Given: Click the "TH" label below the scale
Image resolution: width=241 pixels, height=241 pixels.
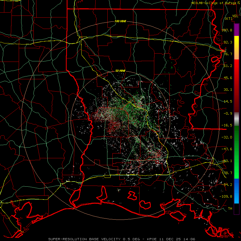Looking at the screenshot, I should point(230,209).
